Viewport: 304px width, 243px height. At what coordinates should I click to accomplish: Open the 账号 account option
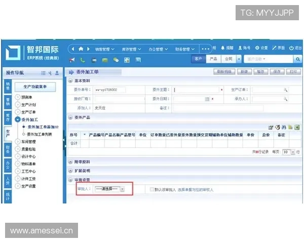coord(244,48)
